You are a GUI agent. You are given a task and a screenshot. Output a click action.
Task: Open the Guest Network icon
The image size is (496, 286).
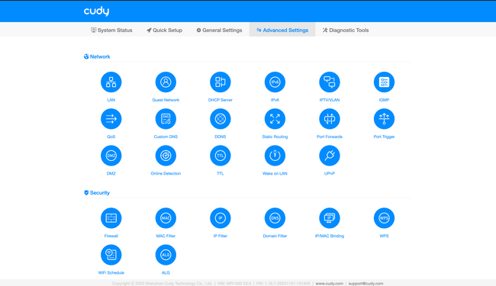[166, 82]
